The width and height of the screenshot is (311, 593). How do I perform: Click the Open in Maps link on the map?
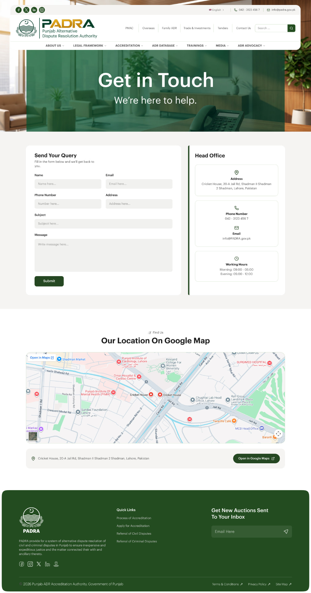[x=42, y=358]
